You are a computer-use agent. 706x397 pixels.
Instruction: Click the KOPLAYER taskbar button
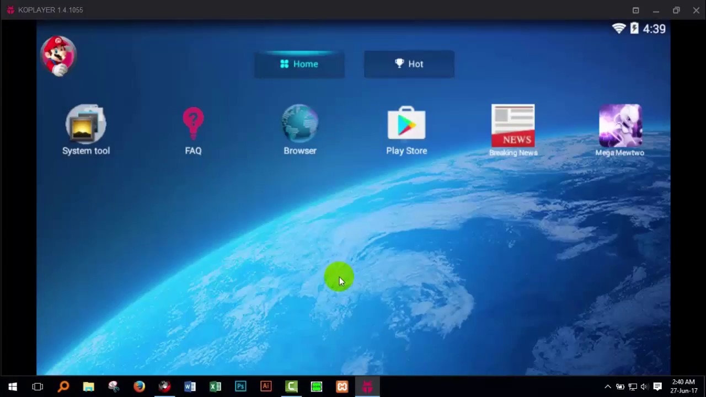click(x=367, y=387)
